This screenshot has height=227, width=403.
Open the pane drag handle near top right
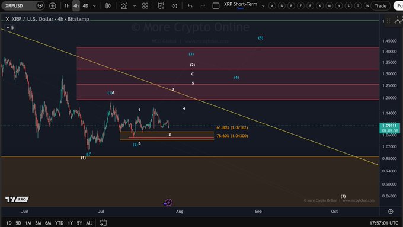point(388,21)
